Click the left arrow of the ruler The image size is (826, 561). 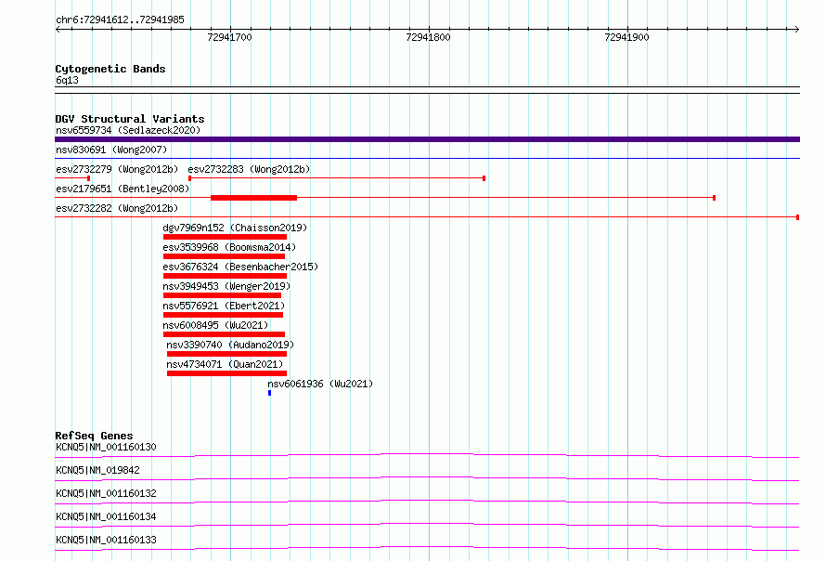pyautogui.click(x=58, y=29)
